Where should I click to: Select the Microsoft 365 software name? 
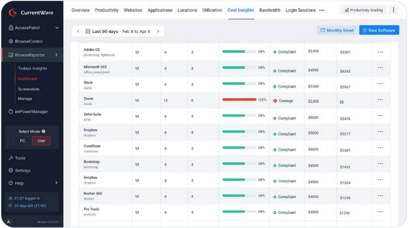(95, 67)
